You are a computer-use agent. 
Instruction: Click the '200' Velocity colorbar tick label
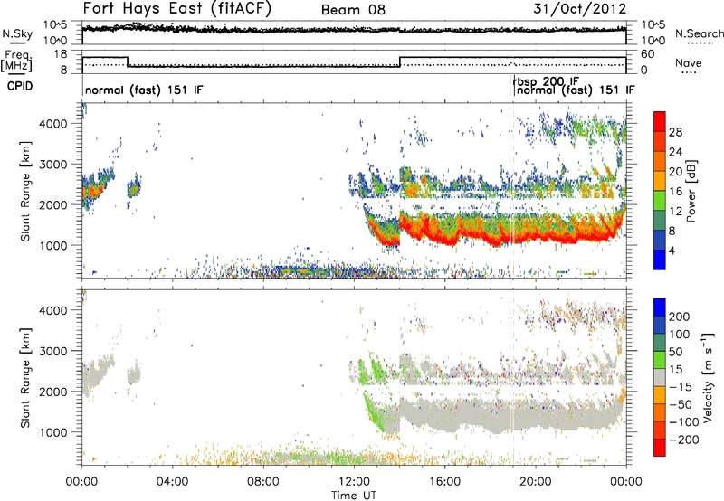click(680, 317)
